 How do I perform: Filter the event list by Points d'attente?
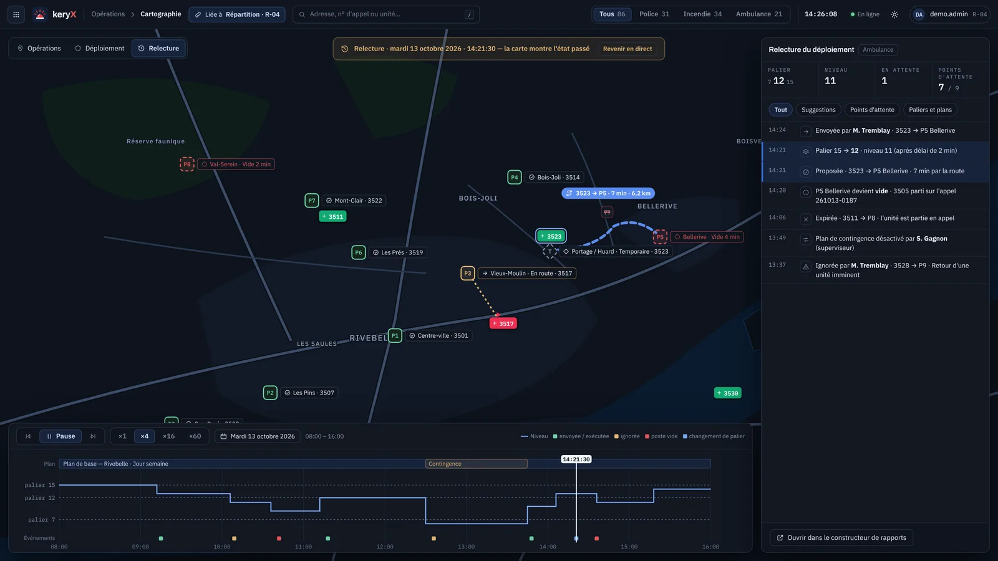click(872, 110)
